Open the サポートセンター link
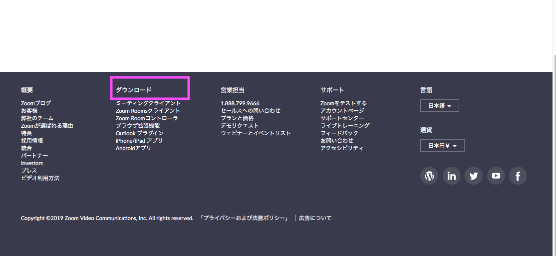556x256 pixels. (342, 118)
